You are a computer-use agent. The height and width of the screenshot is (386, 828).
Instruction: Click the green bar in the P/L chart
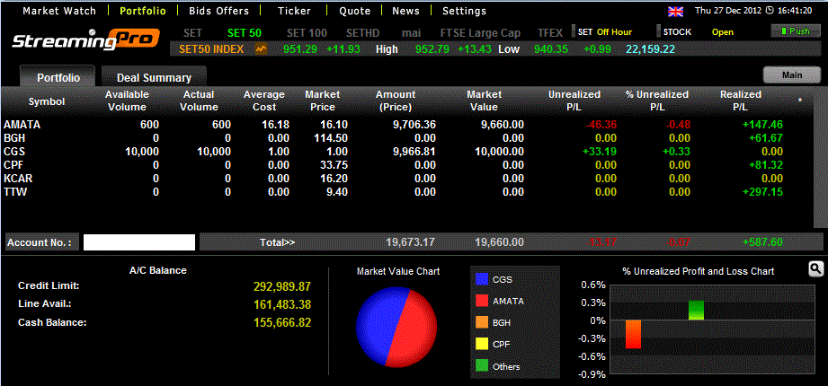(x=696, y=310)
